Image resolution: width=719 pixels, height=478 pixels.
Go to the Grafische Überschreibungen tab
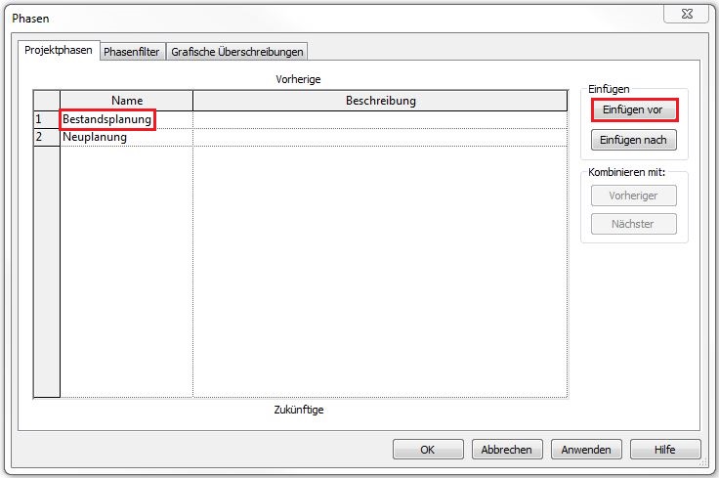(x=237, y=52)
